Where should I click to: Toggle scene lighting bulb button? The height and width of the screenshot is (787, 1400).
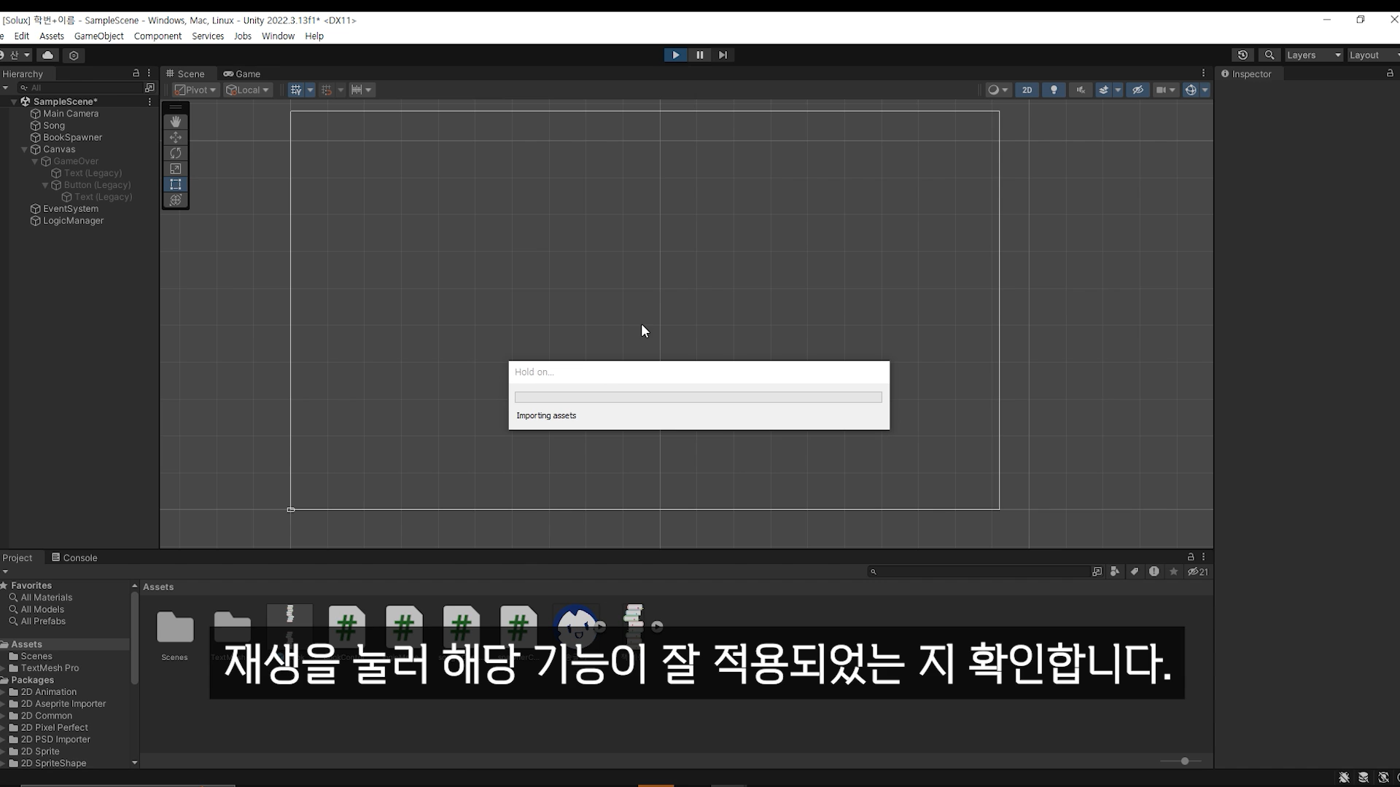pyautogui.click(x=1054, y=90)
